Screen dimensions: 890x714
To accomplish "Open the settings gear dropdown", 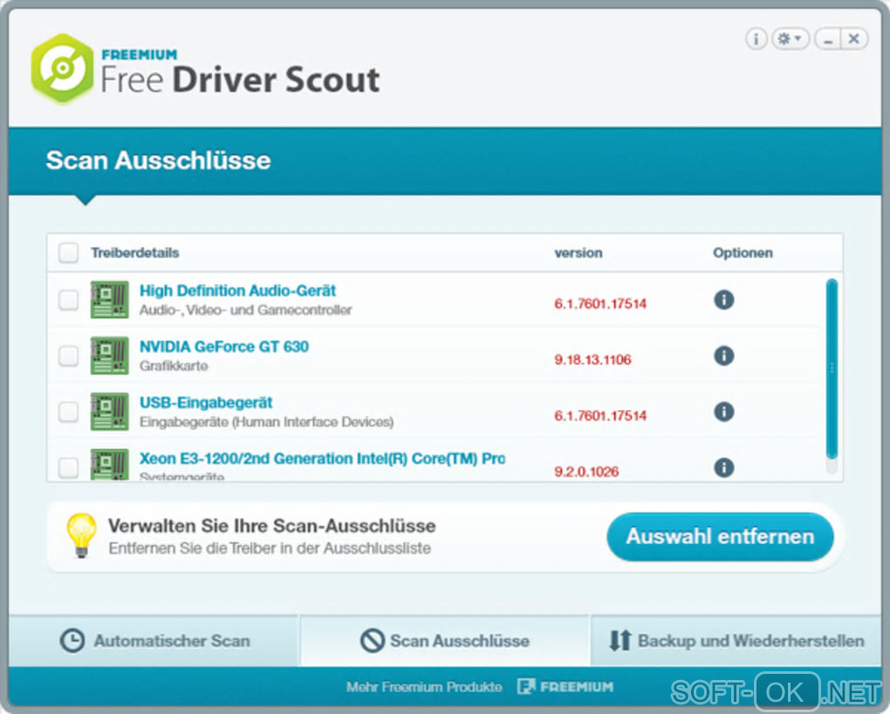I will 790,39.
